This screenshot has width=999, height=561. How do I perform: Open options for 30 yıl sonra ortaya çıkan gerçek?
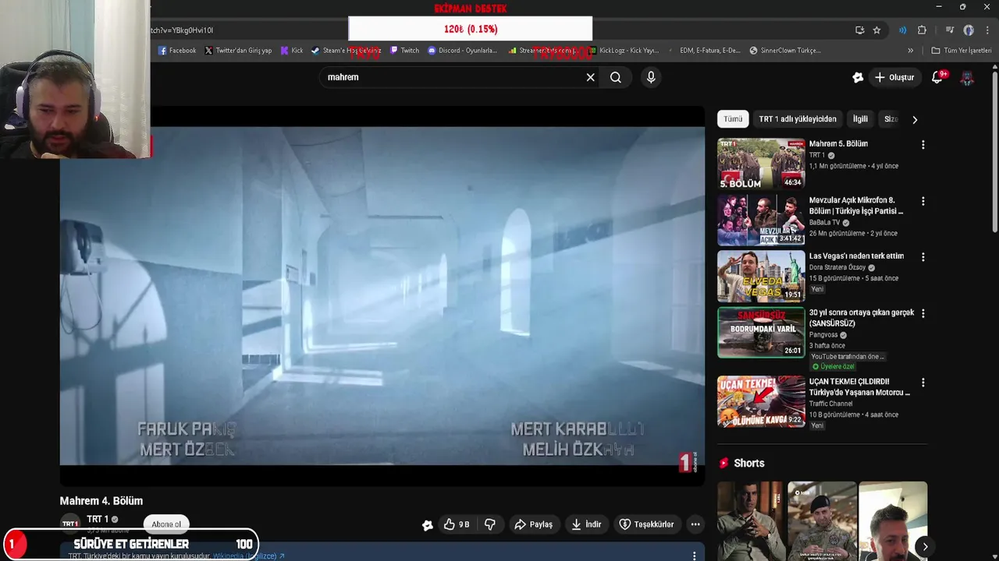click(x=923, y=313)
